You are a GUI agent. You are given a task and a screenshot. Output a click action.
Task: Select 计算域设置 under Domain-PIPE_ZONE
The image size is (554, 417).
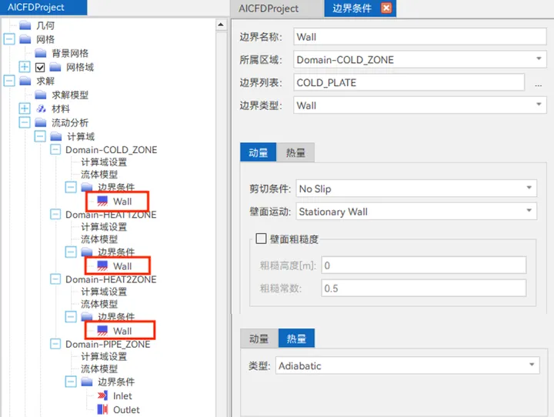click(104, 356)
